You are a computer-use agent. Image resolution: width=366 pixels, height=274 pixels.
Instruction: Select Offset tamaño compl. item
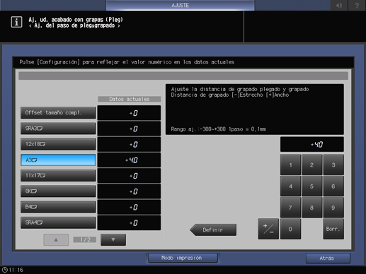[58, 113]
